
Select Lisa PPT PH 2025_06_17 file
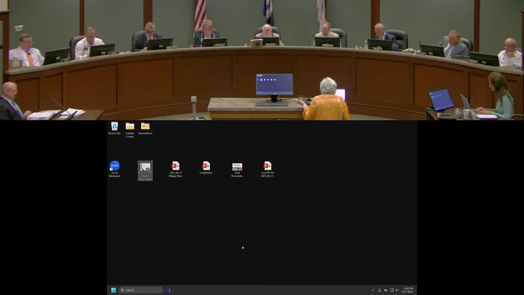tap(267, 166)
